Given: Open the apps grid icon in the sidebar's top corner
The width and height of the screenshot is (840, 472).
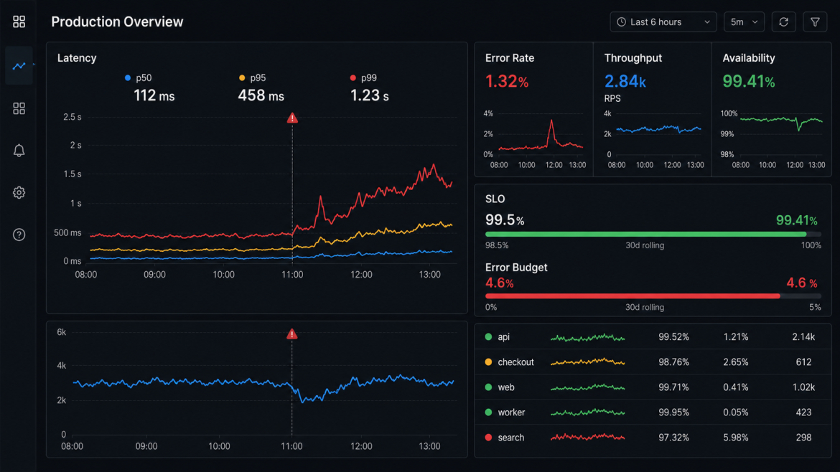Looking at the screenshot, I should 19,22.
